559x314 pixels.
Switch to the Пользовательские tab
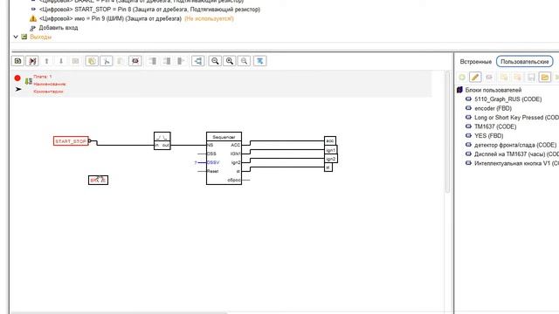tap(524, 62)
